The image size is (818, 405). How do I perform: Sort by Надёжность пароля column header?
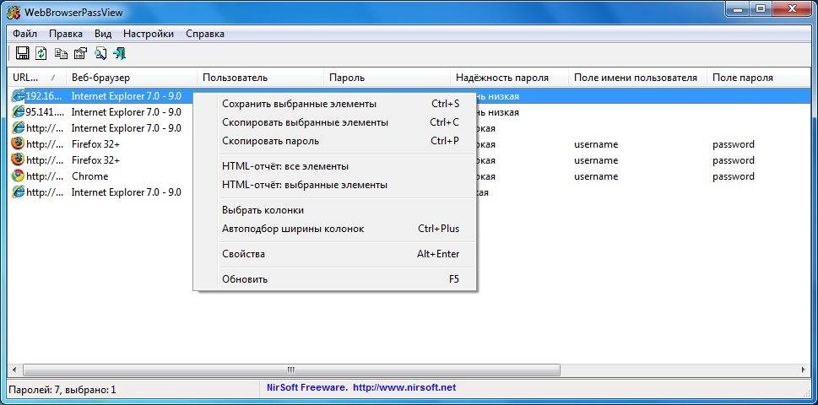[509, 78]
